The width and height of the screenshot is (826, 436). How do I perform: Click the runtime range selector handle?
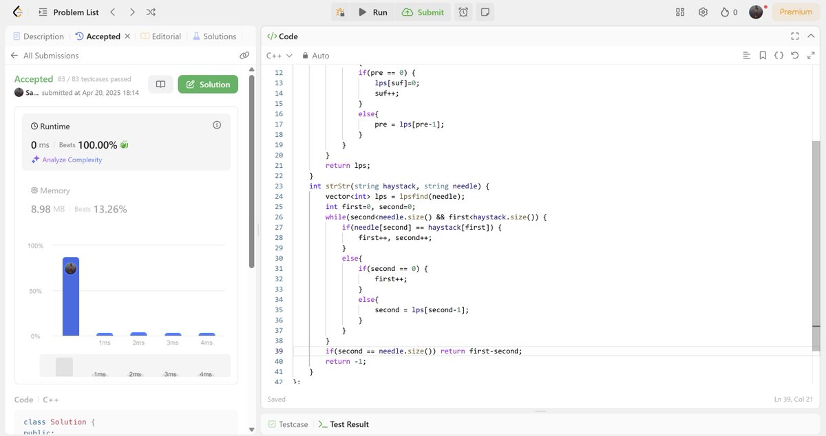[64, 367]
